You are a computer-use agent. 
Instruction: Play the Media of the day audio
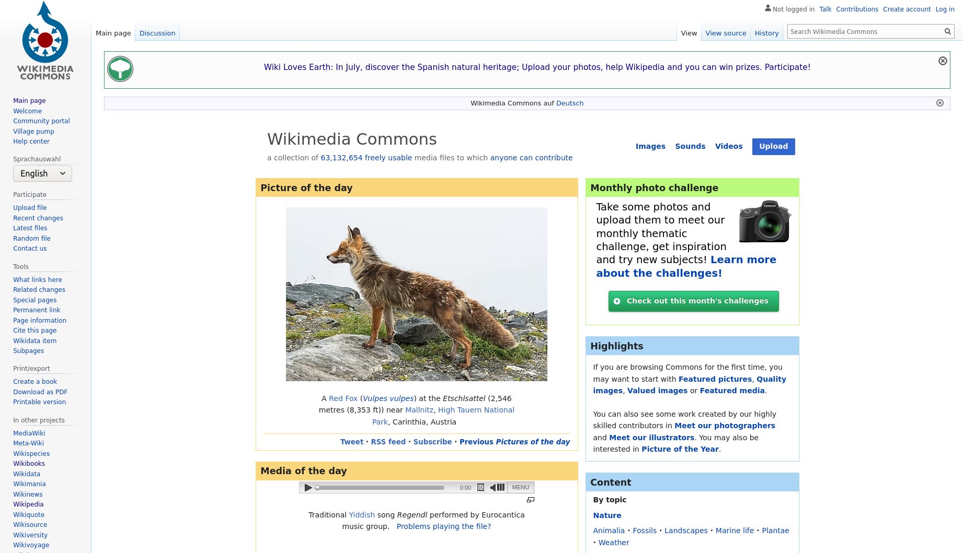pyautogui.click(x=308, y=488)
